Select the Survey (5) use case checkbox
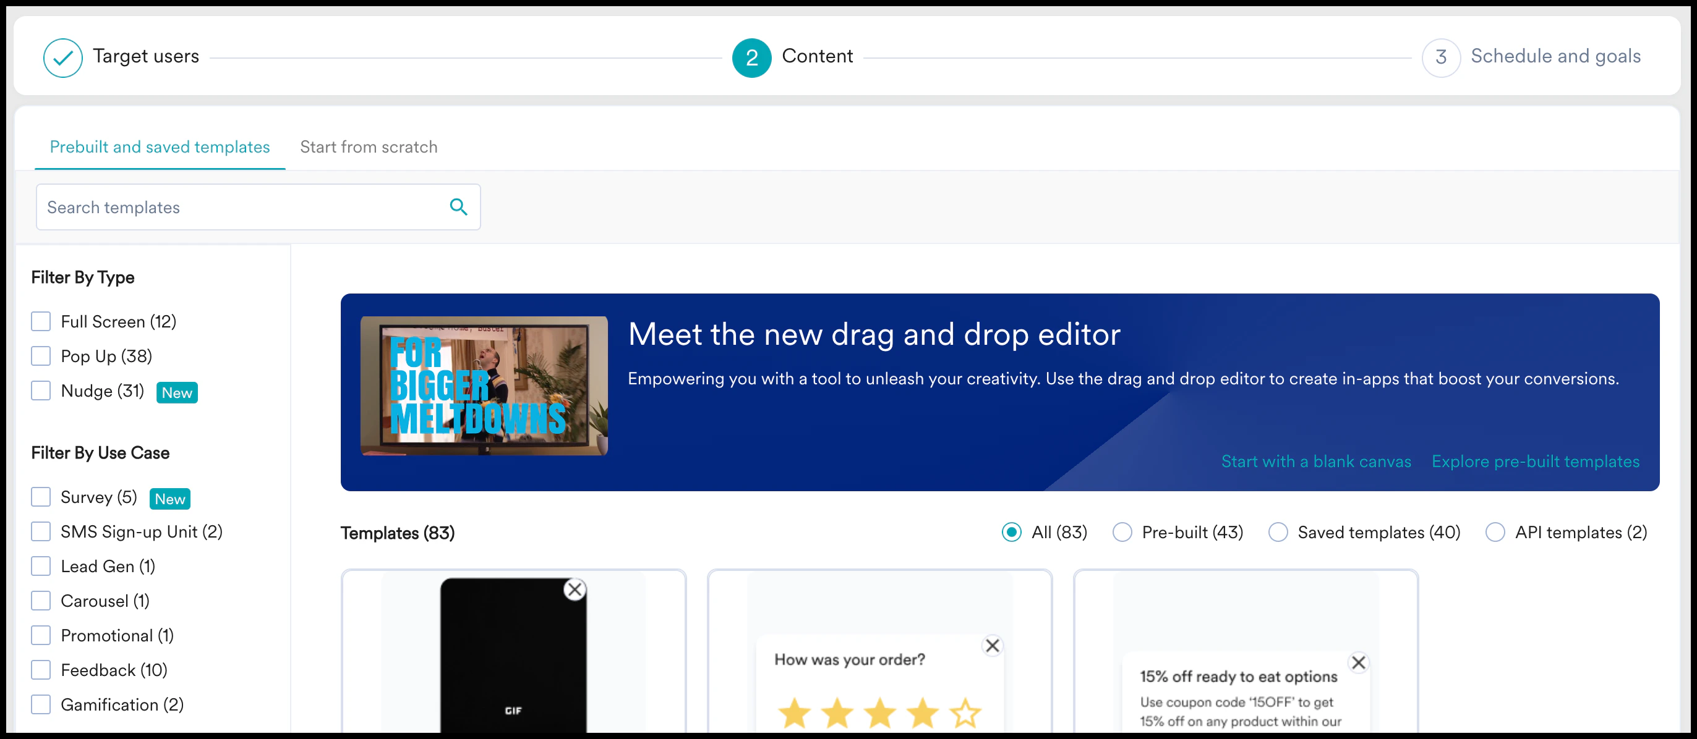Screen dimensions: 1697x739 pyautogui.click(x=41, y=497)
